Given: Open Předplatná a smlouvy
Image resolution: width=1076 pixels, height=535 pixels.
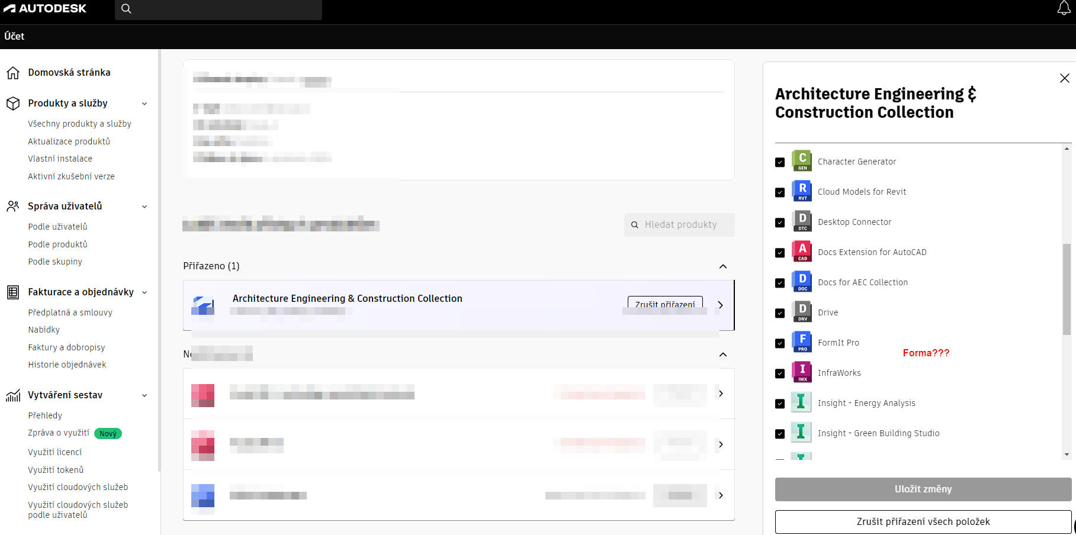Looking at the screenshot, I should [x=70, y=312].
